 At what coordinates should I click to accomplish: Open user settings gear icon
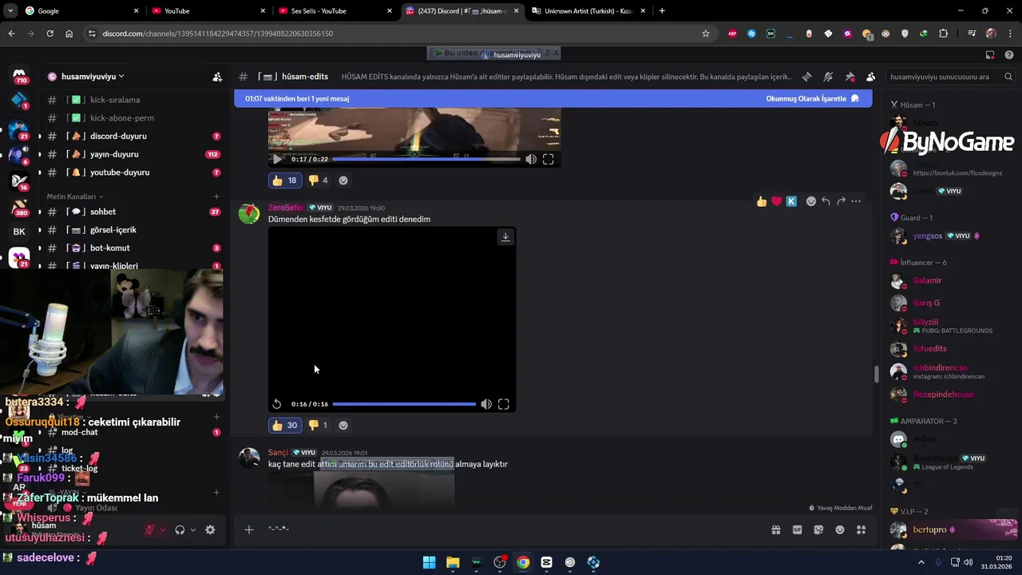click(210, 529)
